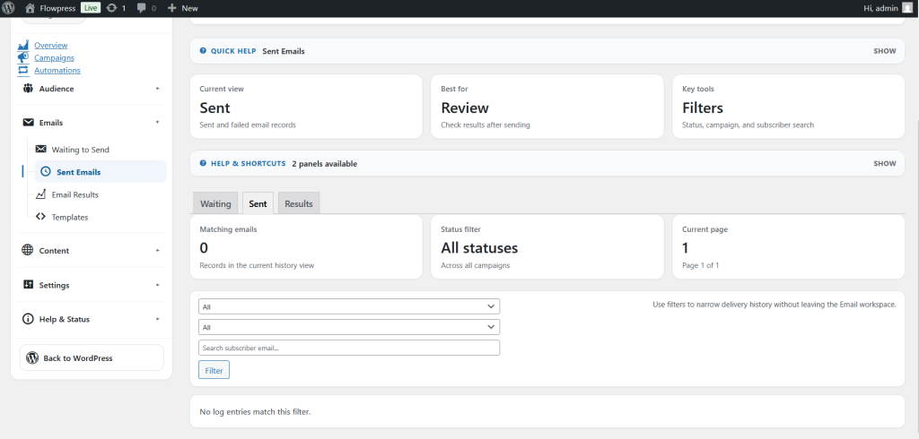Click the '2 panels available' text
This screenshot has height=439, width=919.
tap(324, 164)
